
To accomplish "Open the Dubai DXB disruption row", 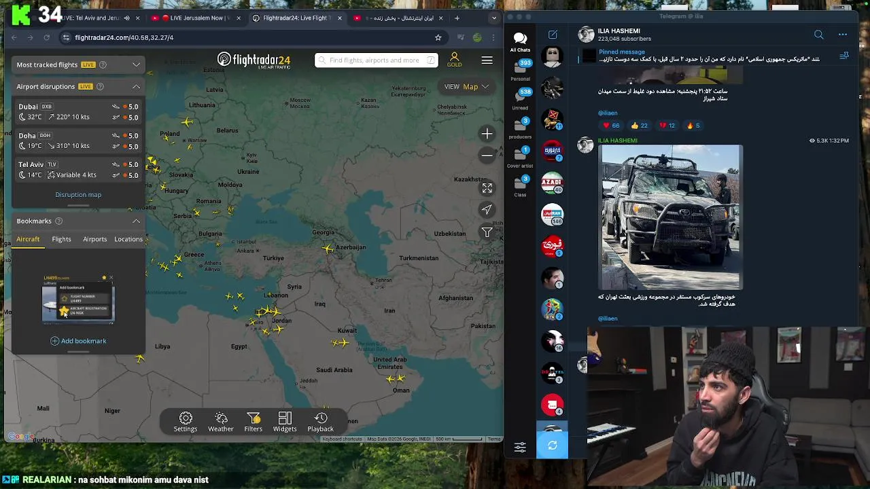I will coord(78,111).
